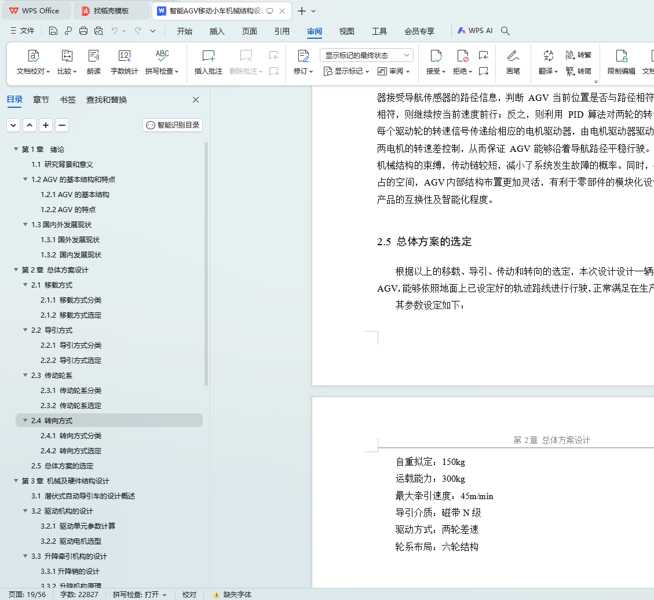Screen dimensions: 654x600
Task: Click the plus promote level button
Action: [x=46, y=125]
